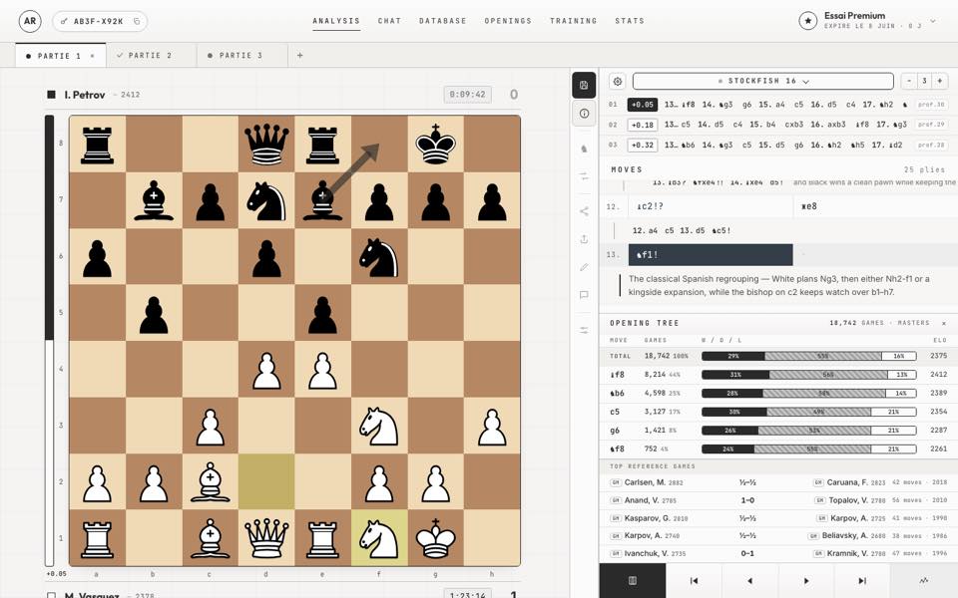Viewport: 958px width, 598px height.
Task: Jump to the first move
Action: 695,581
